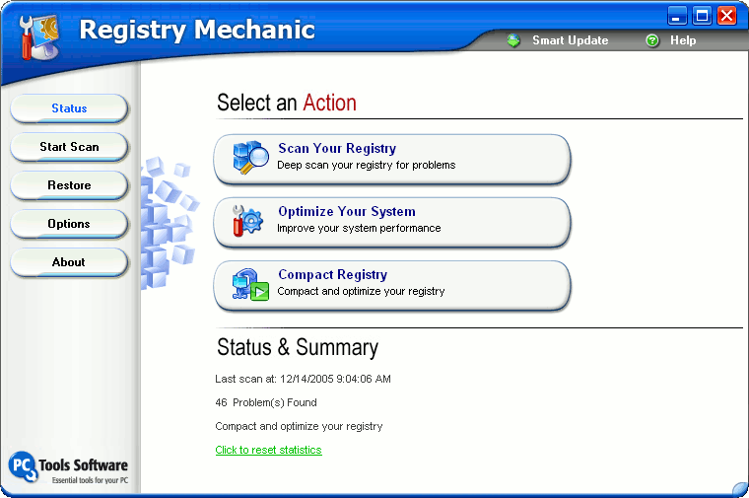Maximize the Registry Mechanic window

702,15
